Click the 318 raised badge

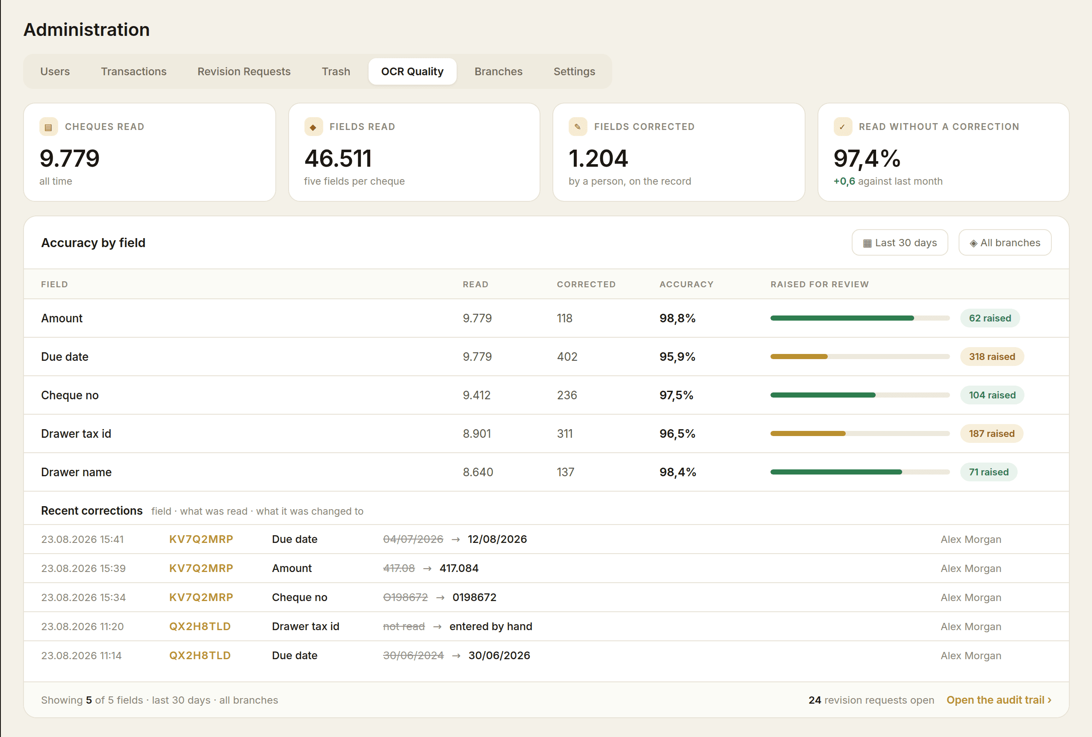(x=992, y=357)
